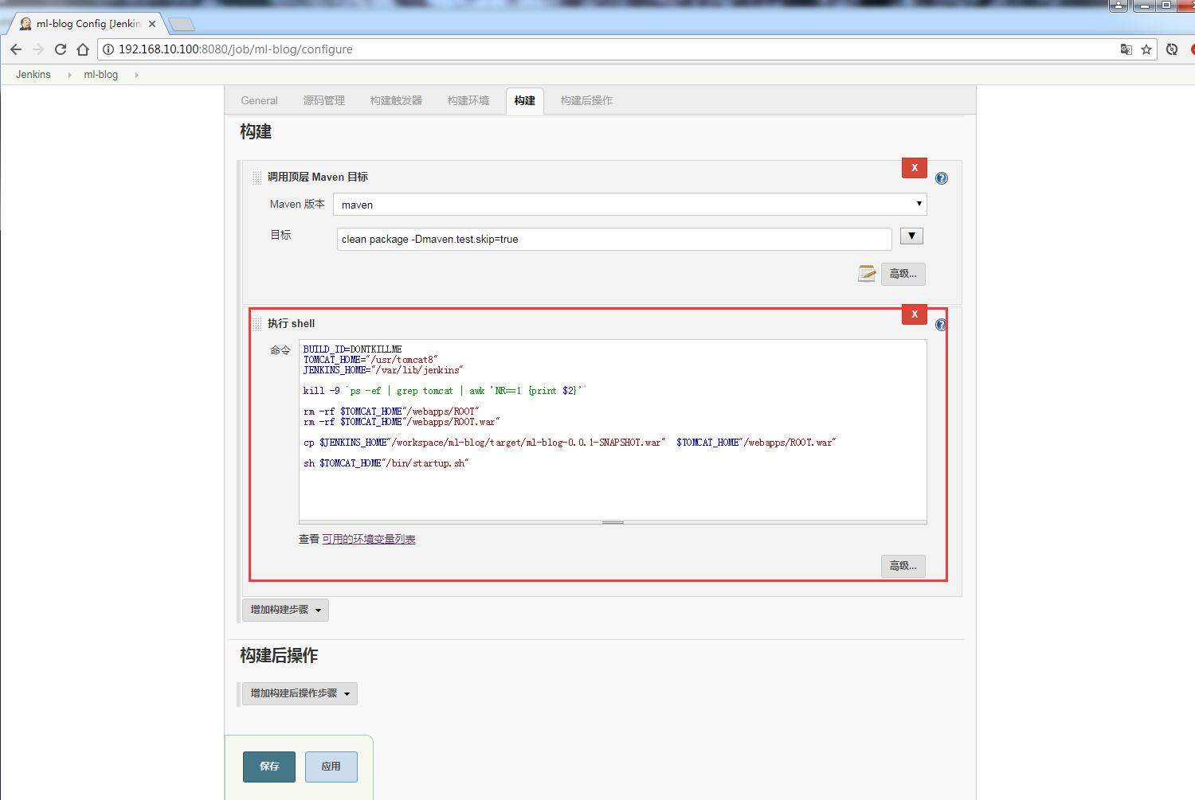Click the JENKINS_HOME variable line
This screenshot has height=800, width=1195.
click(x=383, y=370)
